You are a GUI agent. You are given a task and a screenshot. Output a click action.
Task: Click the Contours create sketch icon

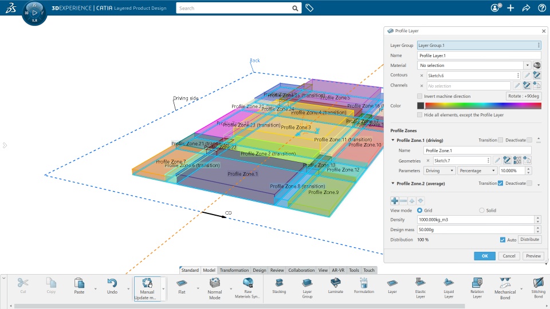[537, 76]
